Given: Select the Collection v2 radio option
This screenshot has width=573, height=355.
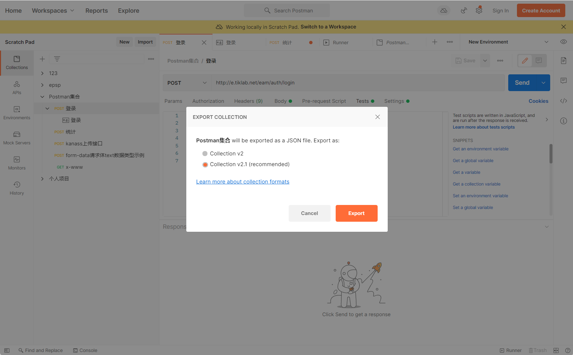Looking at the screenshot, I should [x=205, y=153].
